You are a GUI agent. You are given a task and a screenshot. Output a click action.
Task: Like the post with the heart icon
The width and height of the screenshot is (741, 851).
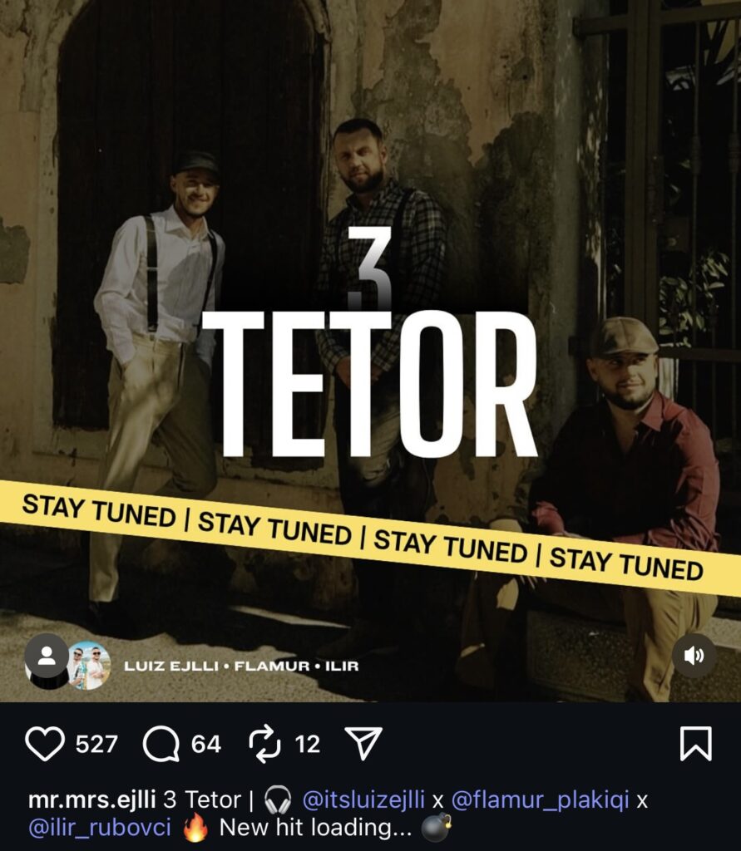45,744
